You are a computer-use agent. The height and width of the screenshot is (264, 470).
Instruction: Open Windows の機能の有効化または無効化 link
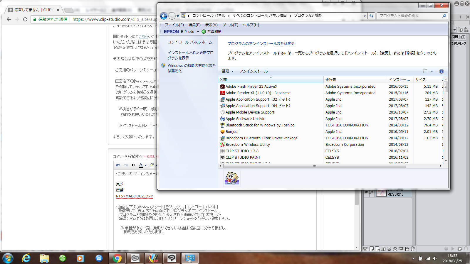pyautogui.click(x=192, y=68)
